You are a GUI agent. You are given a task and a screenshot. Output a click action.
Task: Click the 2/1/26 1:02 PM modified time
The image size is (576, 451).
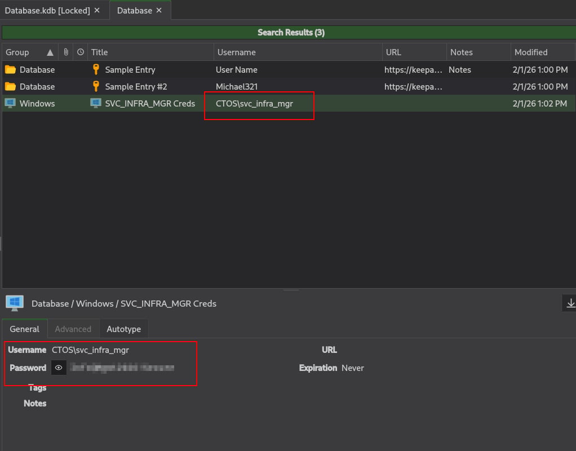click(539, 104)
